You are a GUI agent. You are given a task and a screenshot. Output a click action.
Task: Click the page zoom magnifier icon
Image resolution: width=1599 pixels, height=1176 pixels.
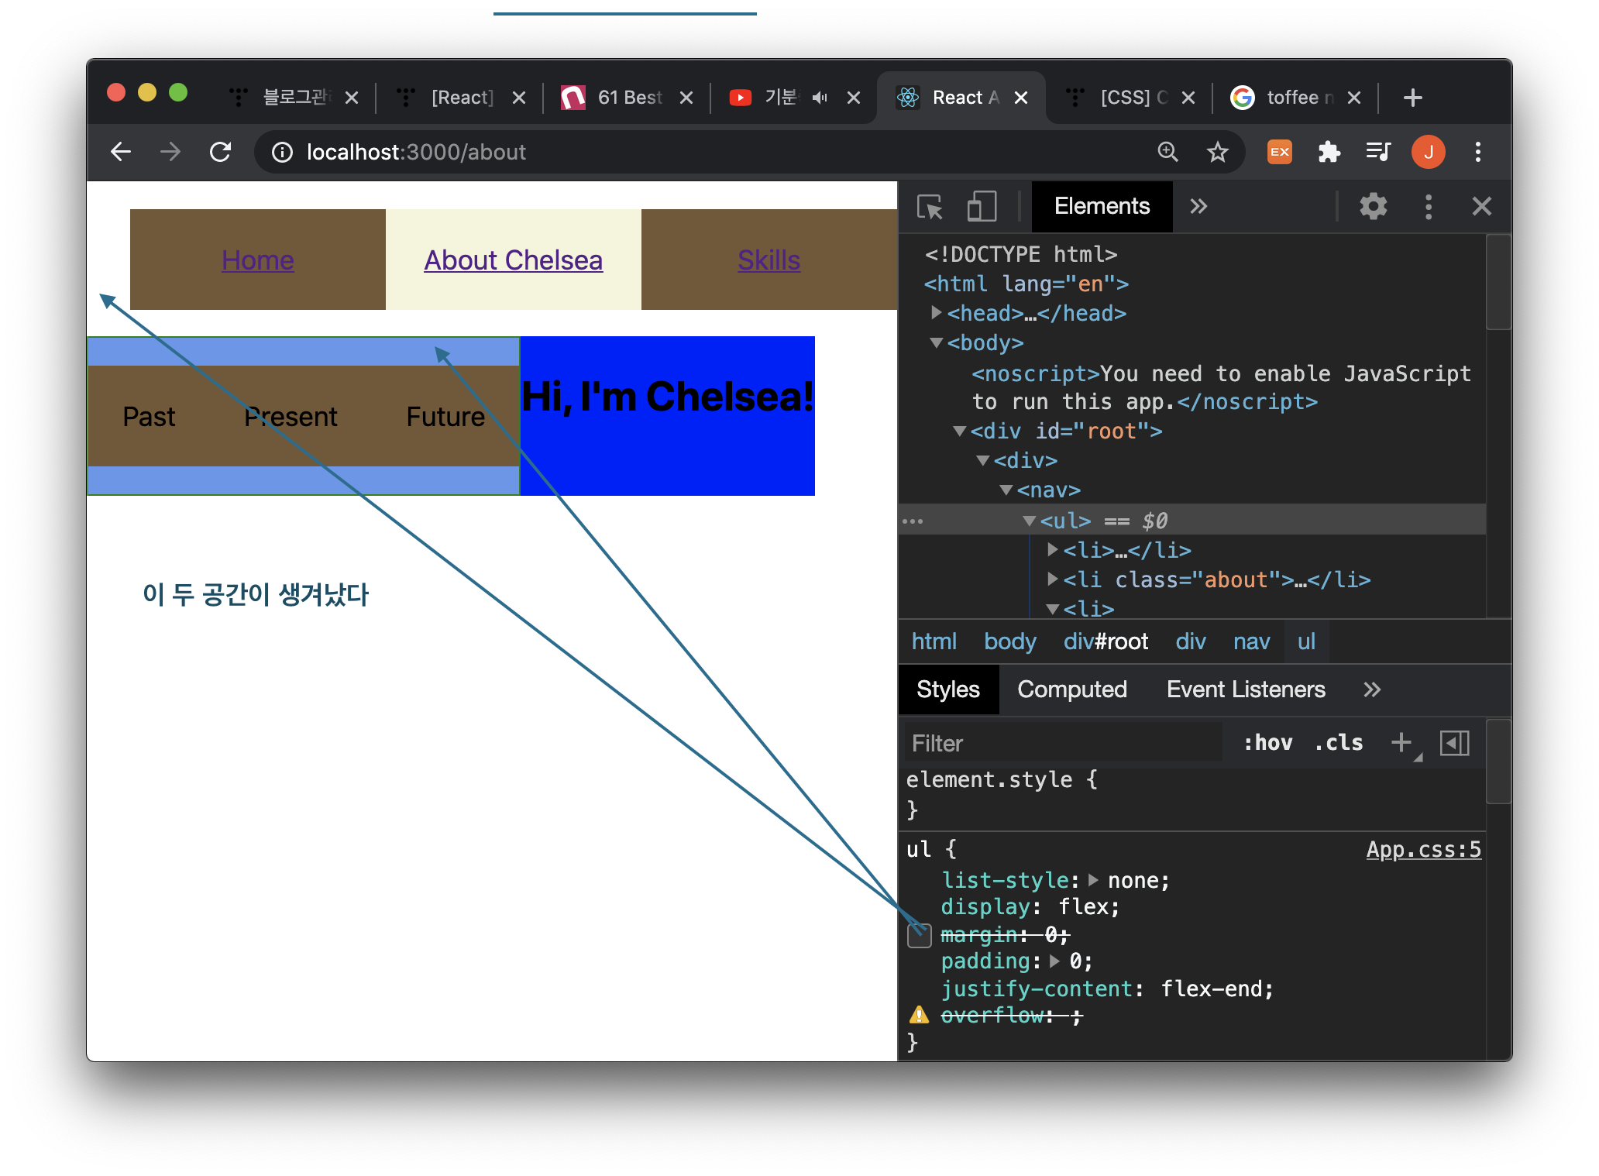(1167, 152)
